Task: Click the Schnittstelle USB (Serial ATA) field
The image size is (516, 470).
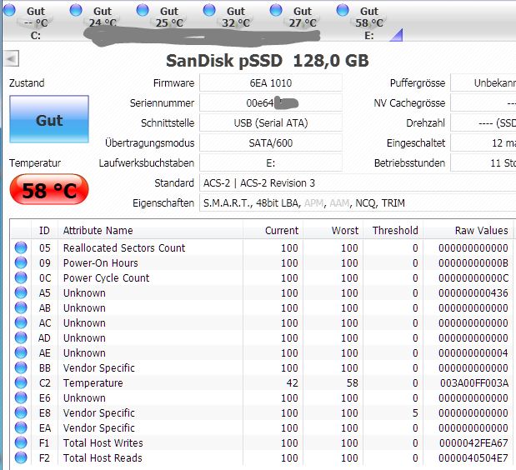Action: coord(271,123)
